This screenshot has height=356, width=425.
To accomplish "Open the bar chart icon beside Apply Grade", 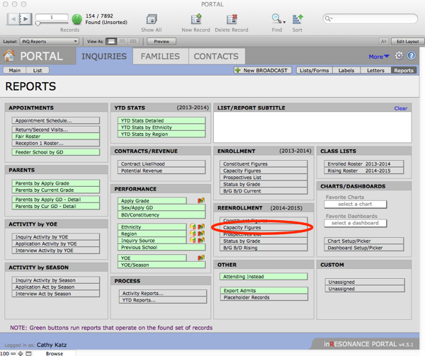I will [200, 201].
